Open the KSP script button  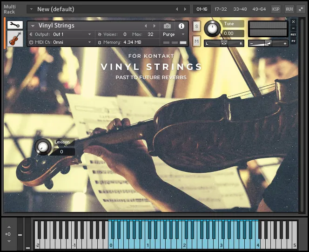coord(276,9)
